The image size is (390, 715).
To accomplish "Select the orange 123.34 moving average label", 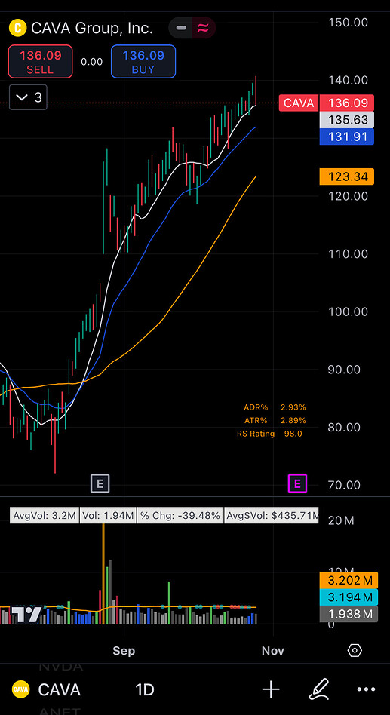I will click(x=347, y=176).
